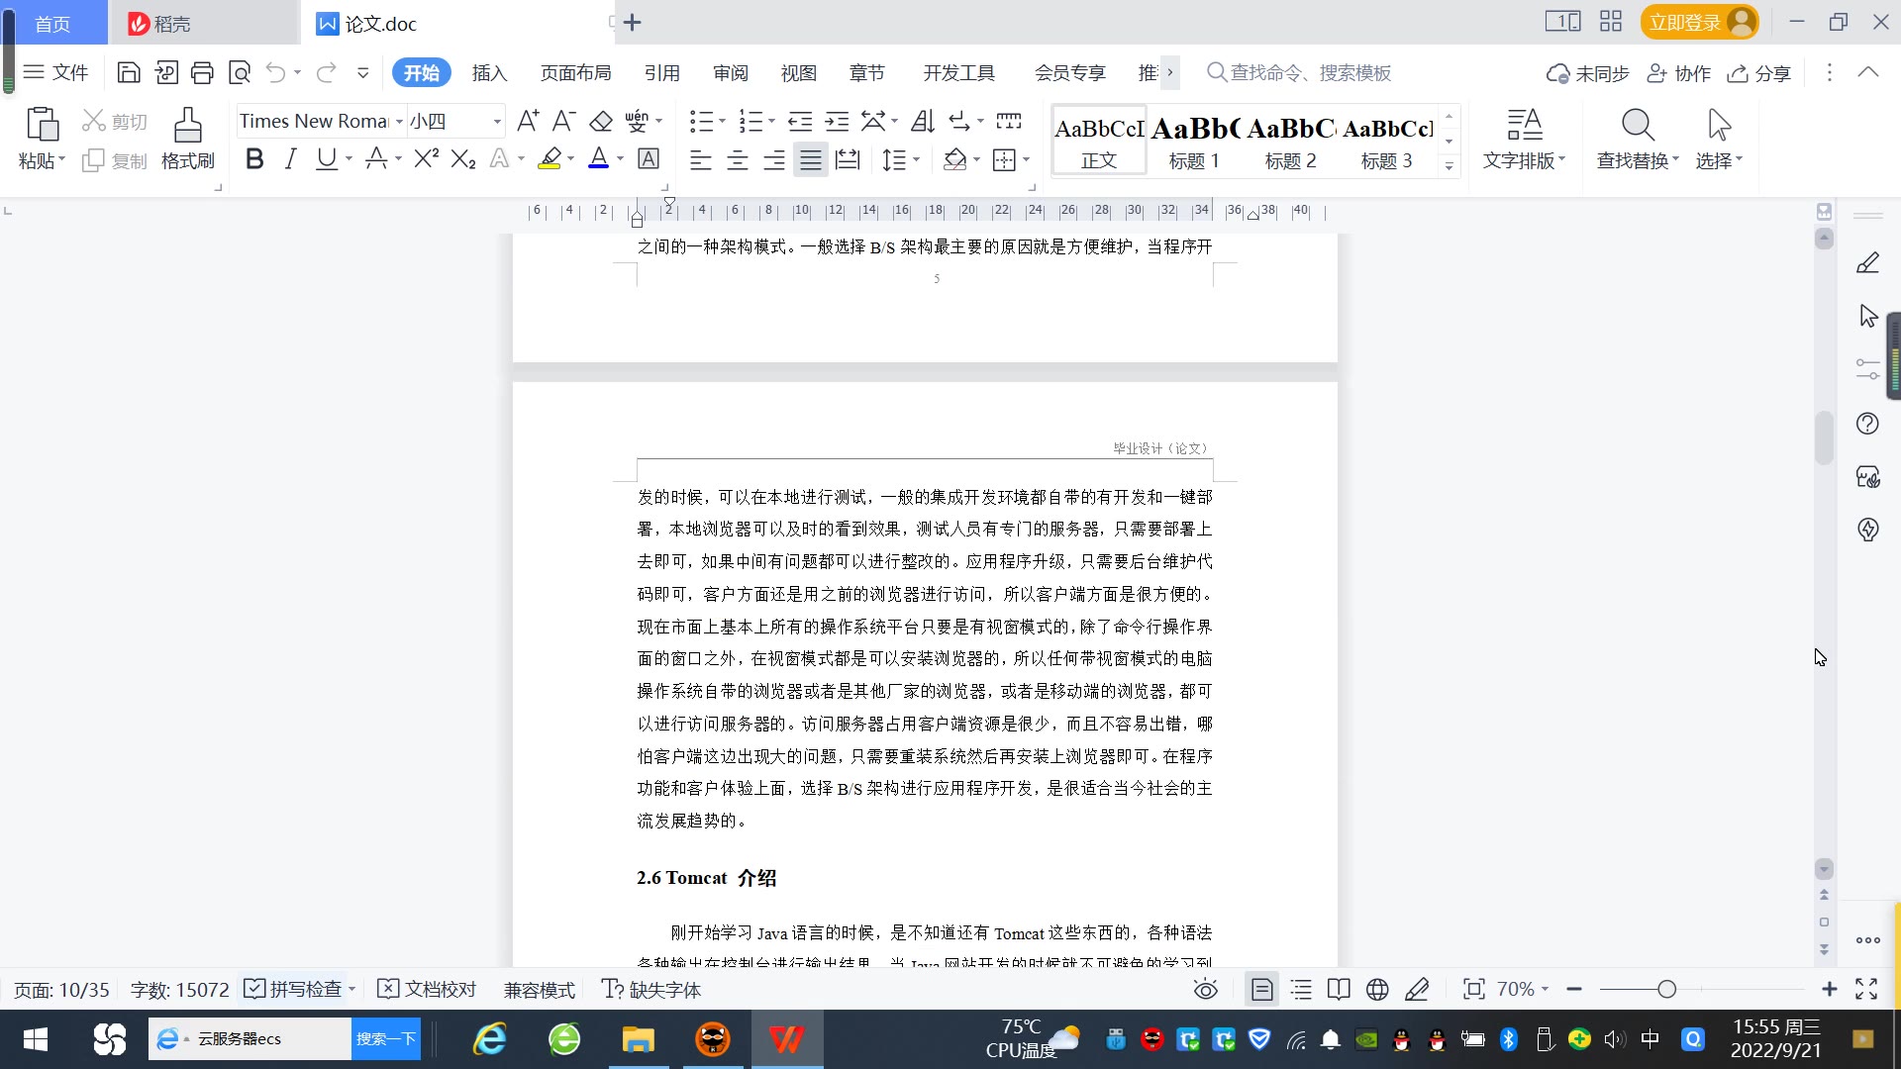1901x1069 pixels.
Task: Click the vertical scrollbar thumb
Action: 1824,437
